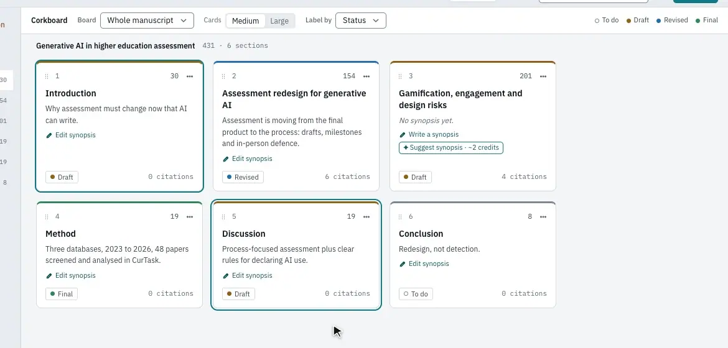Change the Draft status on Introduction card
The height and width of the screenshot is (348, 728).
[x=62, y=176]
